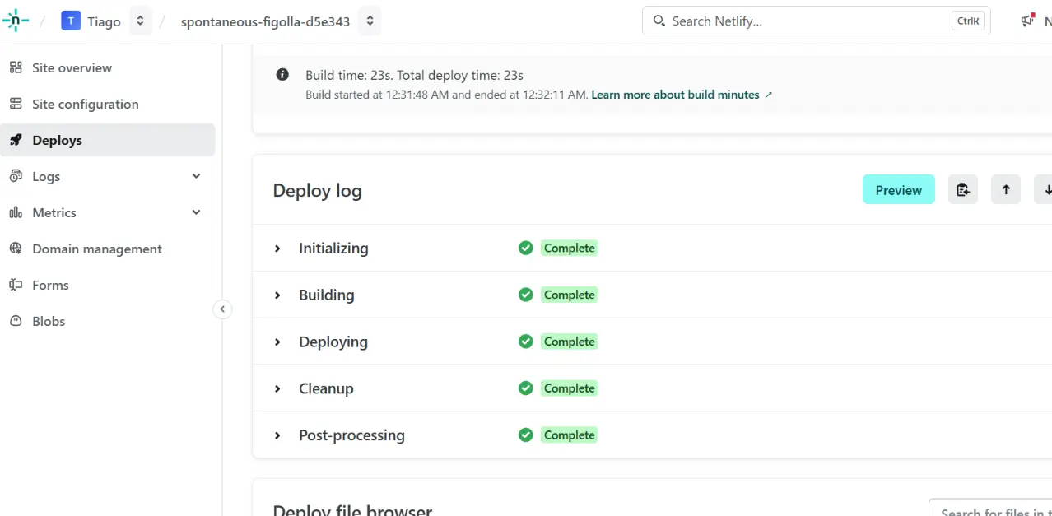Click the Preview button
This screenshot has height=516, width=1052.
click(898, 189)
